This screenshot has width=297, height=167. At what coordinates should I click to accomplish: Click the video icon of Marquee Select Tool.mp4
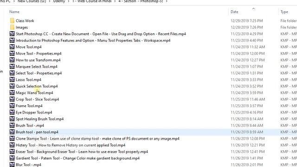point(12,66)
